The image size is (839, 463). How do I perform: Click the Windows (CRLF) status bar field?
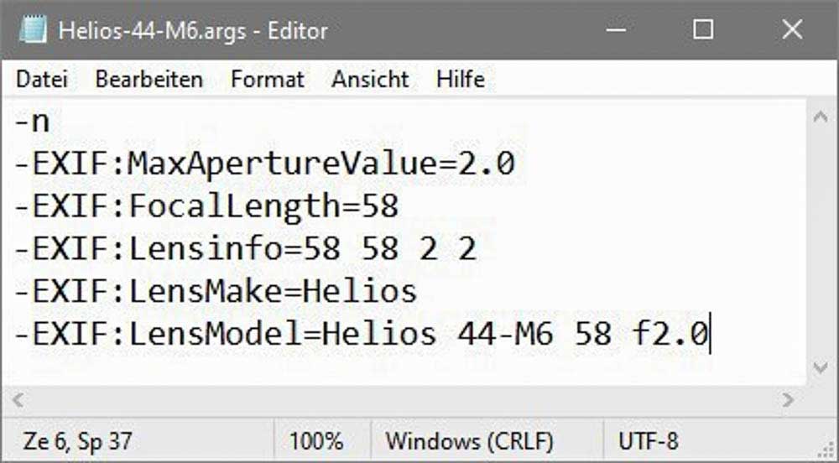469,440
